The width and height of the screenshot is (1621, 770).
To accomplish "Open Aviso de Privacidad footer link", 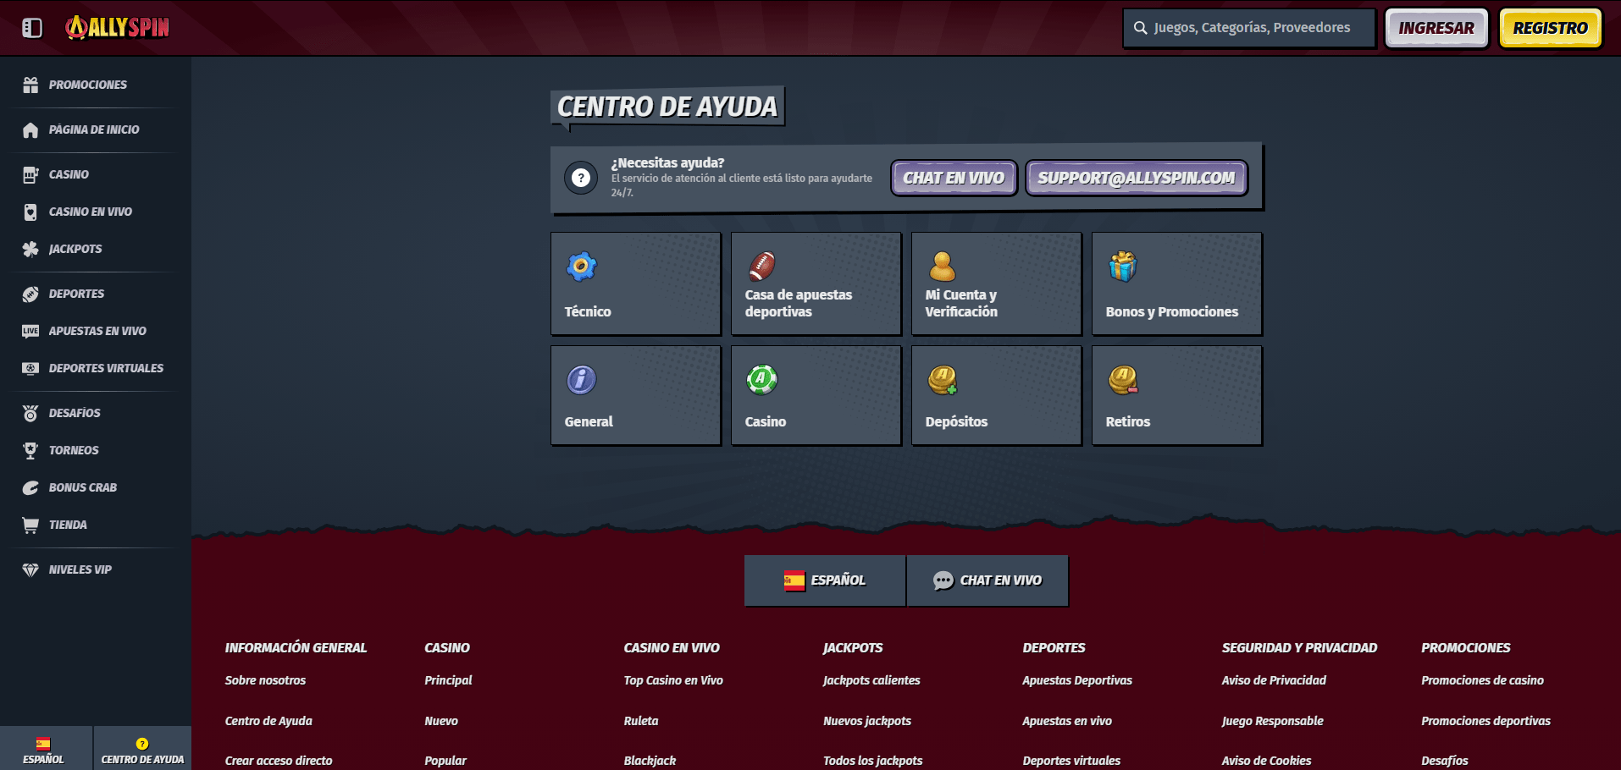I will coord(1274,680).
